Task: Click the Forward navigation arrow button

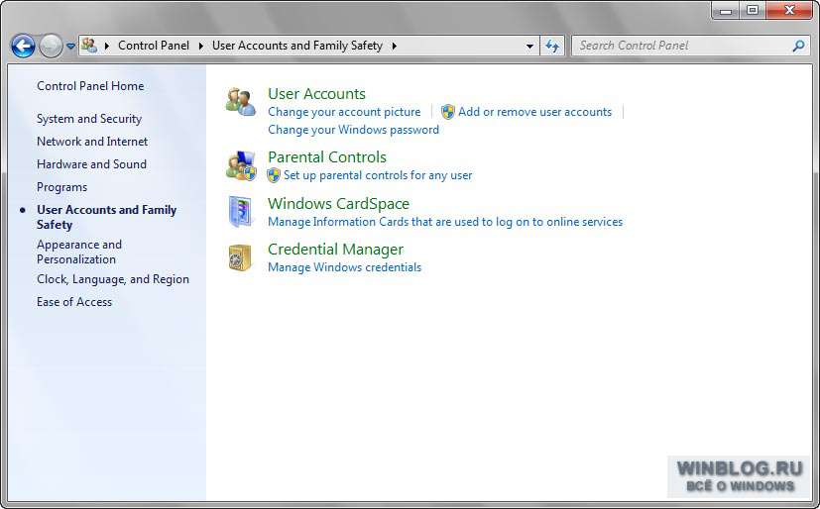Action: tap(51, 46)
